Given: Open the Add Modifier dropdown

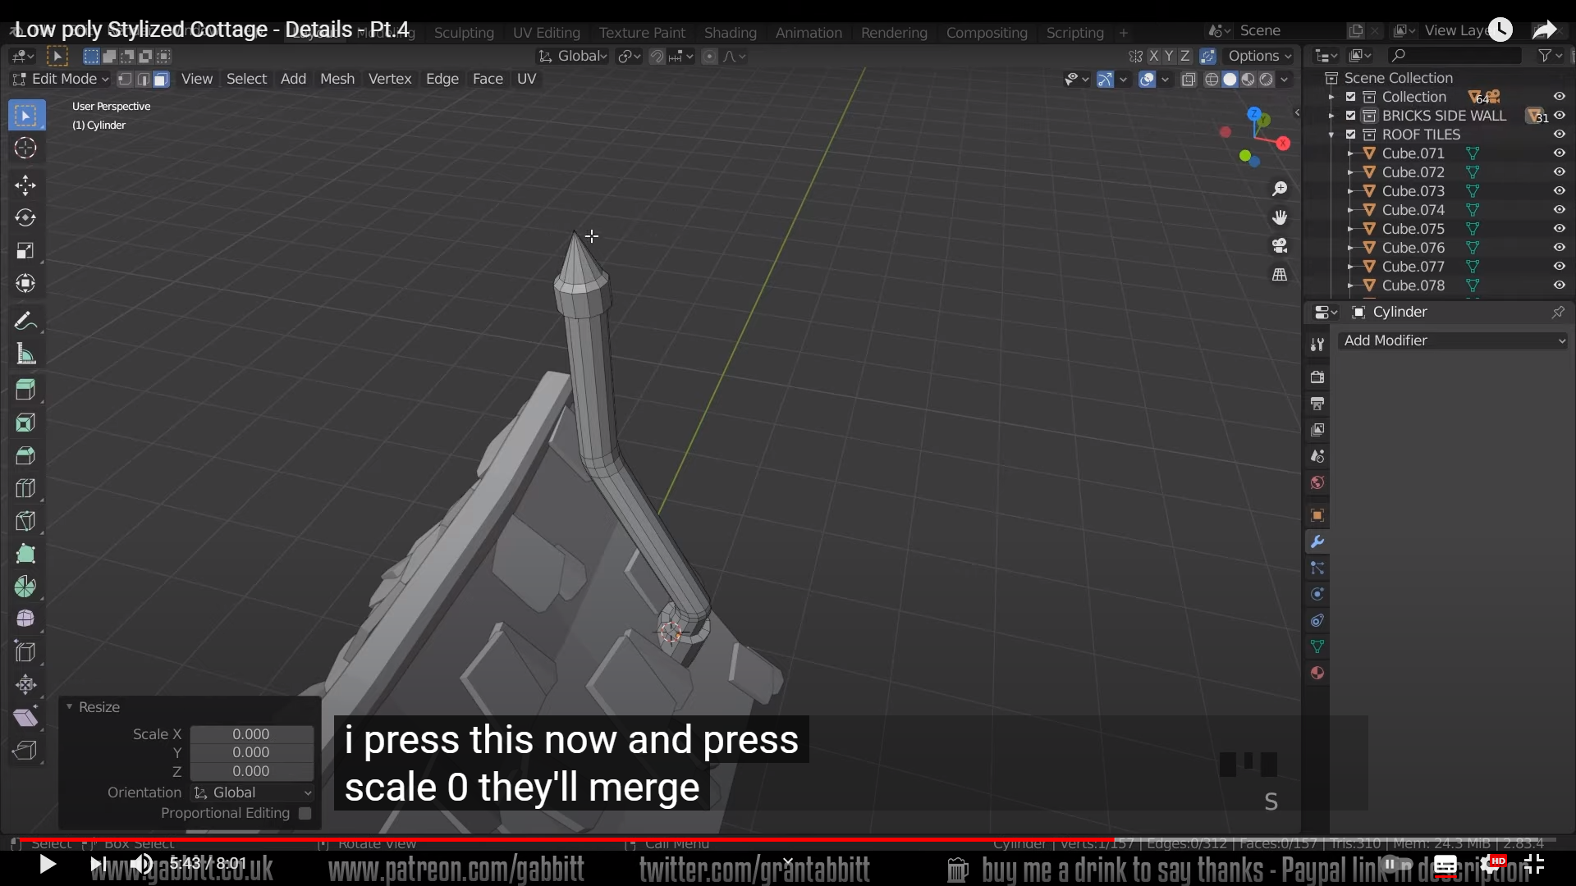Looking at the screenshot, I should coord(1453,340).
